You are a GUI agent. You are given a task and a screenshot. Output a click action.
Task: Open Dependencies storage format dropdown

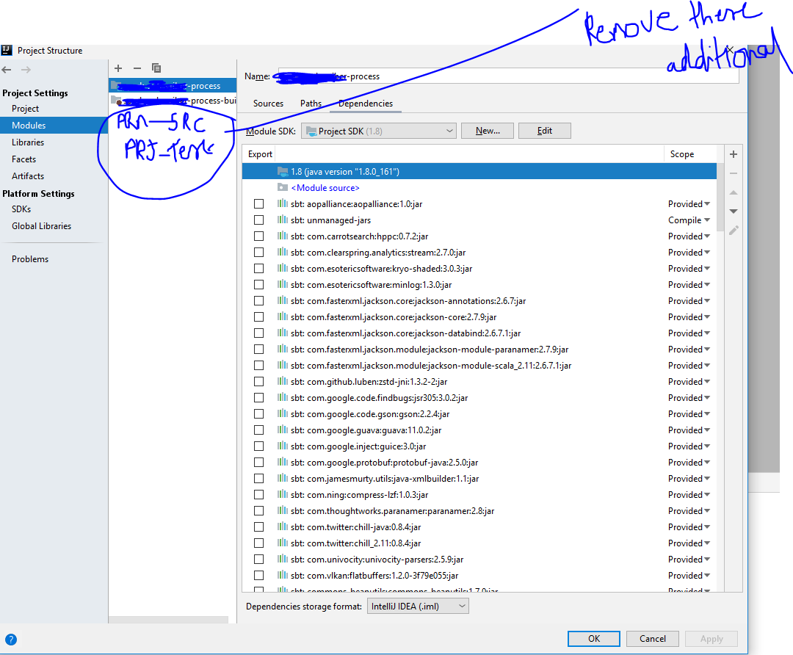tap(418, 606)
